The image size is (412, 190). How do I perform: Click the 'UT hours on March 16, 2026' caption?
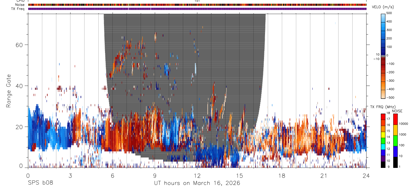197,183
